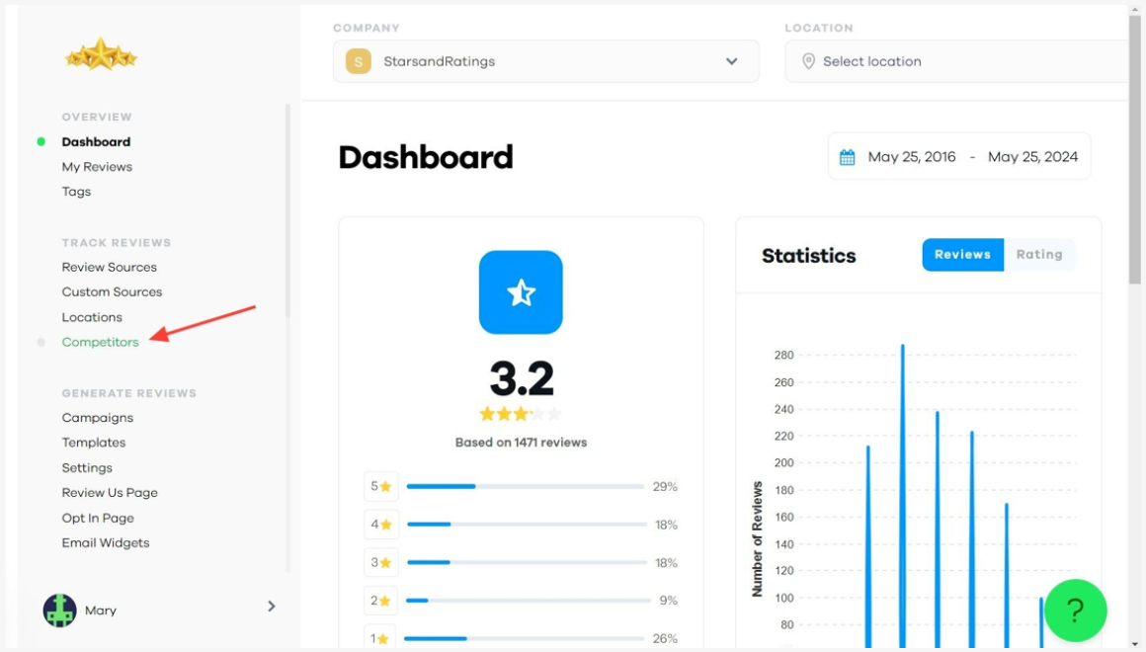Click the 5 star 29% progress bar
Viewport: 1146px width, 652px height.
point(526,486)
